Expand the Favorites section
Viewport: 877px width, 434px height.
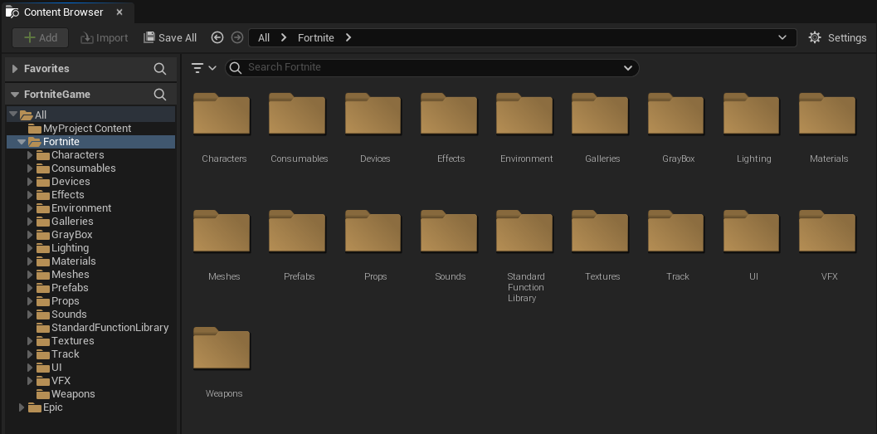coord(15,69)
